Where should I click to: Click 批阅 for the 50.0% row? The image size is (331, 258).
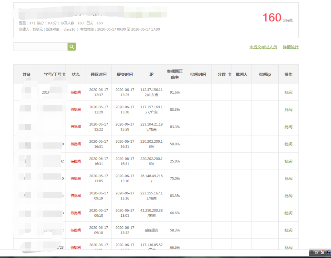[x=288, y=144]
